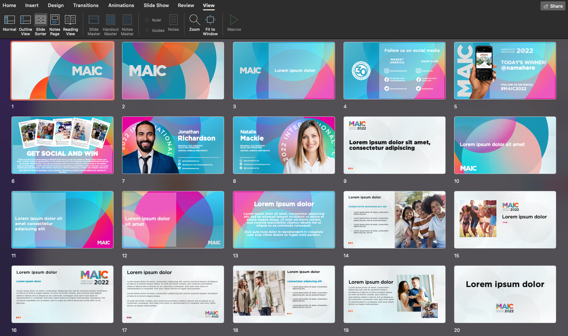Image resolution: width=568 pixels, height=336 pixels.
Task: Select the Jonathan Richardson slide
Action: click(173, 145)
